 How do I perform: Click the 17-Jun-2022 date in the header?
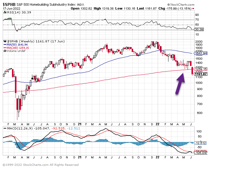coord(11,9)
